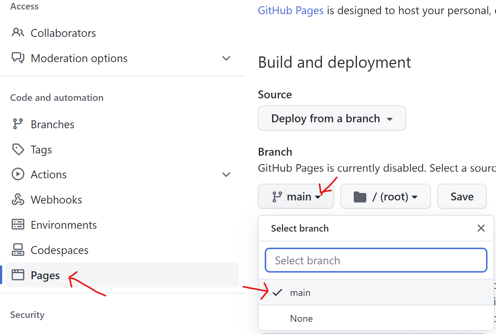Open Actions settings
The height and width of the screenshot is (334, 496).
pos(122,174)
